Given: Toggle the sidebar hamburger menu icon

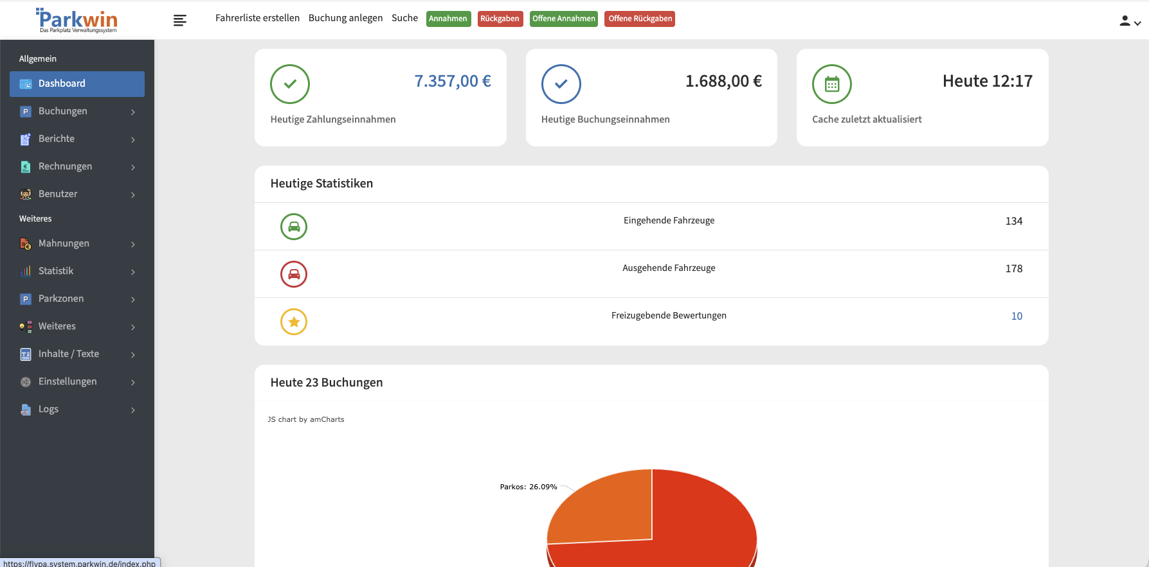Looking at the screenshot, I should click(180, 21).
